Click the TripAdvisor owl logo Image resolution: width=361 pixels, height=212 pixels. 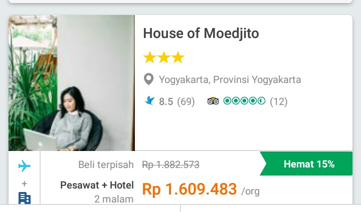tap(213, 101)
